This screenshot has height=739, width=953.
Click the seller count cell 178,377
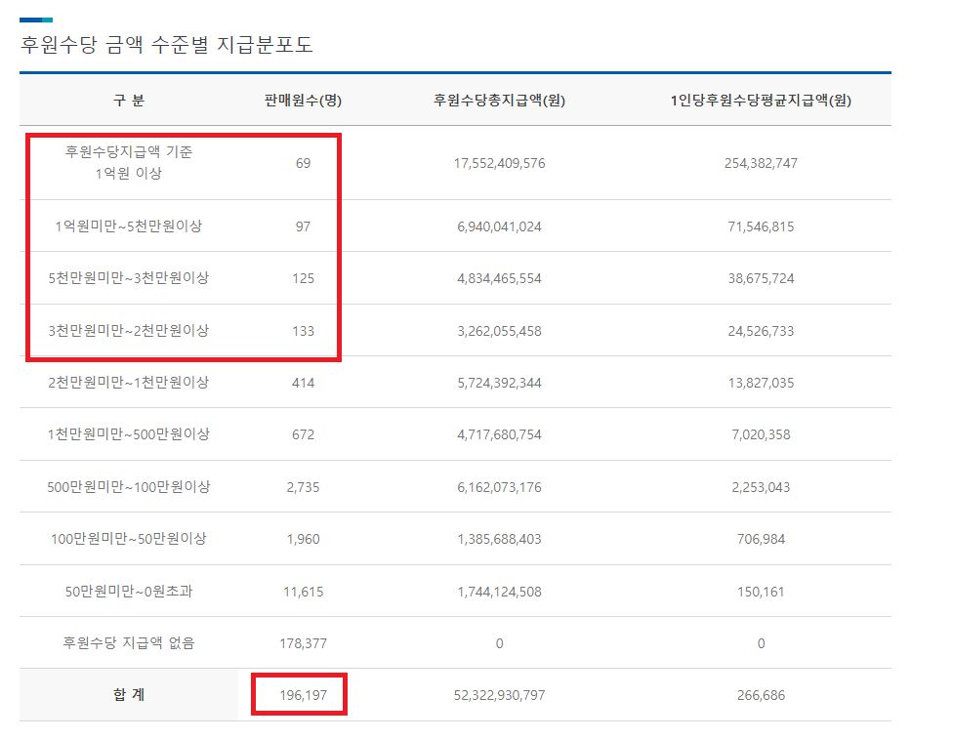(303, 643)
